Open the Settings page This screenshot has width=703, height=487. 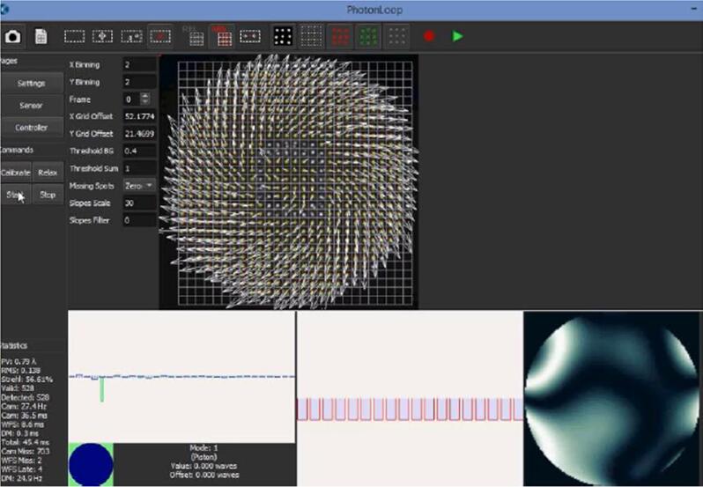click(32, 83)
